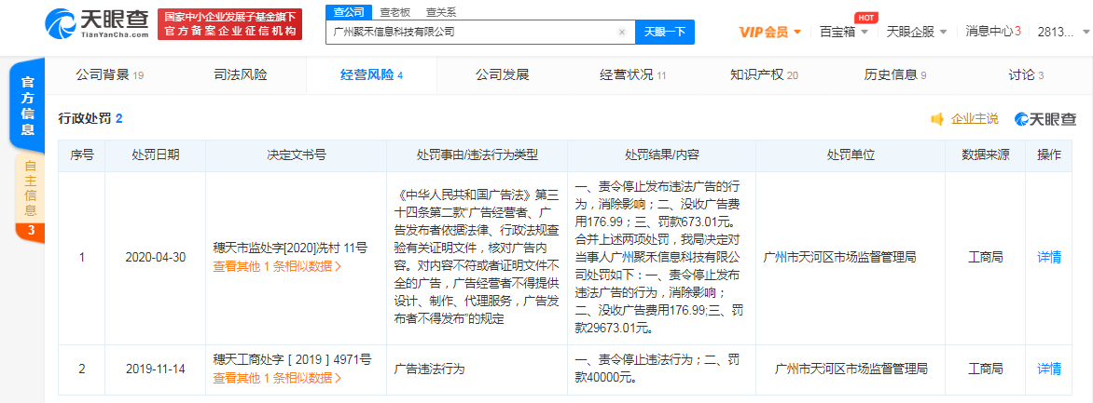The image size is (1093, 403).
Task: Select 穗天工商处字 [2019] 4971号 text
Action: (292, 359)
